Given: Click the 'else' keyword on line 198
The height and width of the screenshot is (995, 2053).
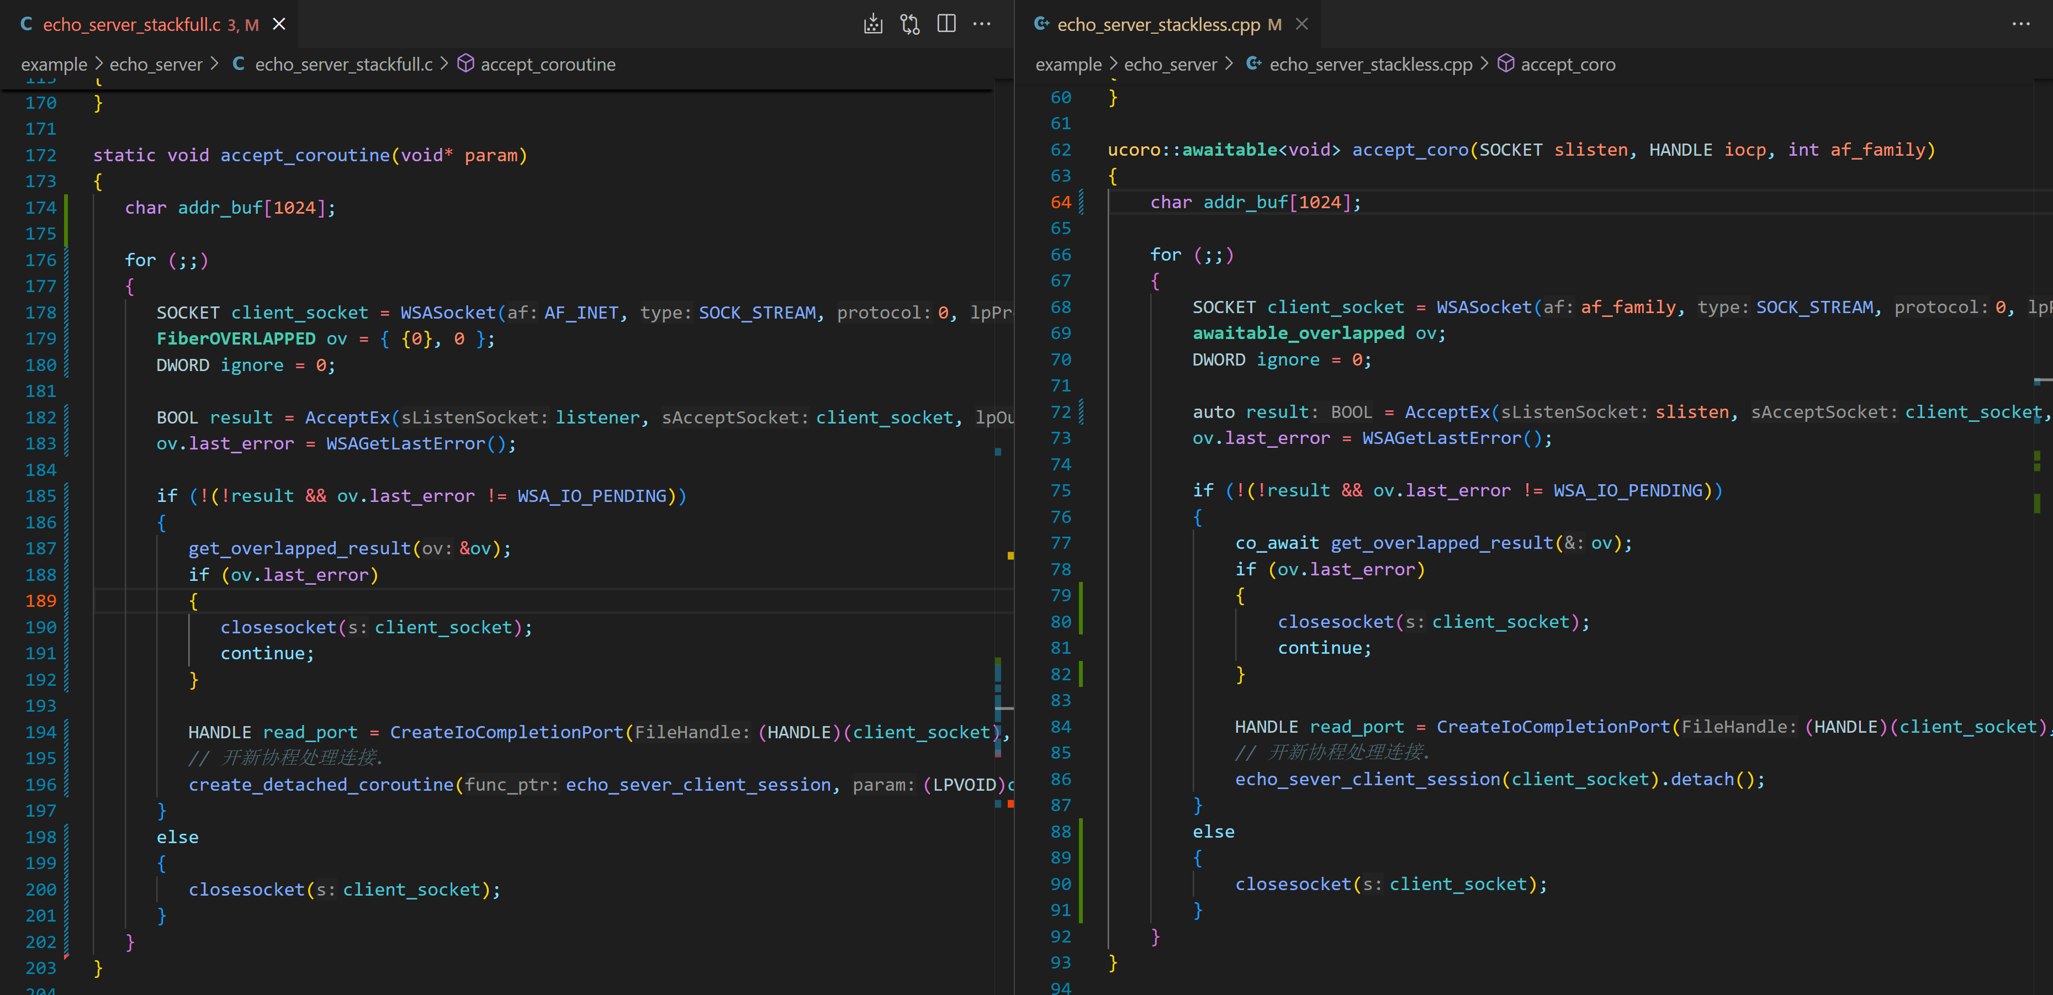Looking at the screenshot, I should click(x=178, y=837).
